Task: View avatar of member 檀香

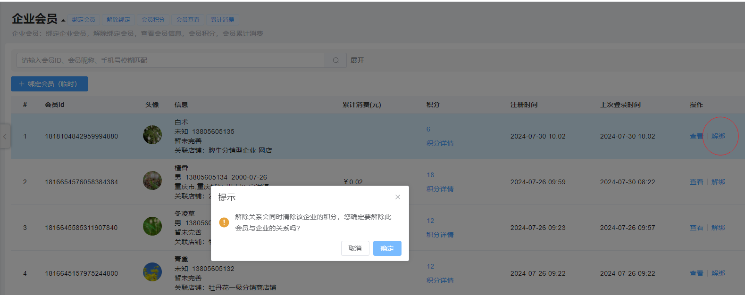Action: click(152, 180)
